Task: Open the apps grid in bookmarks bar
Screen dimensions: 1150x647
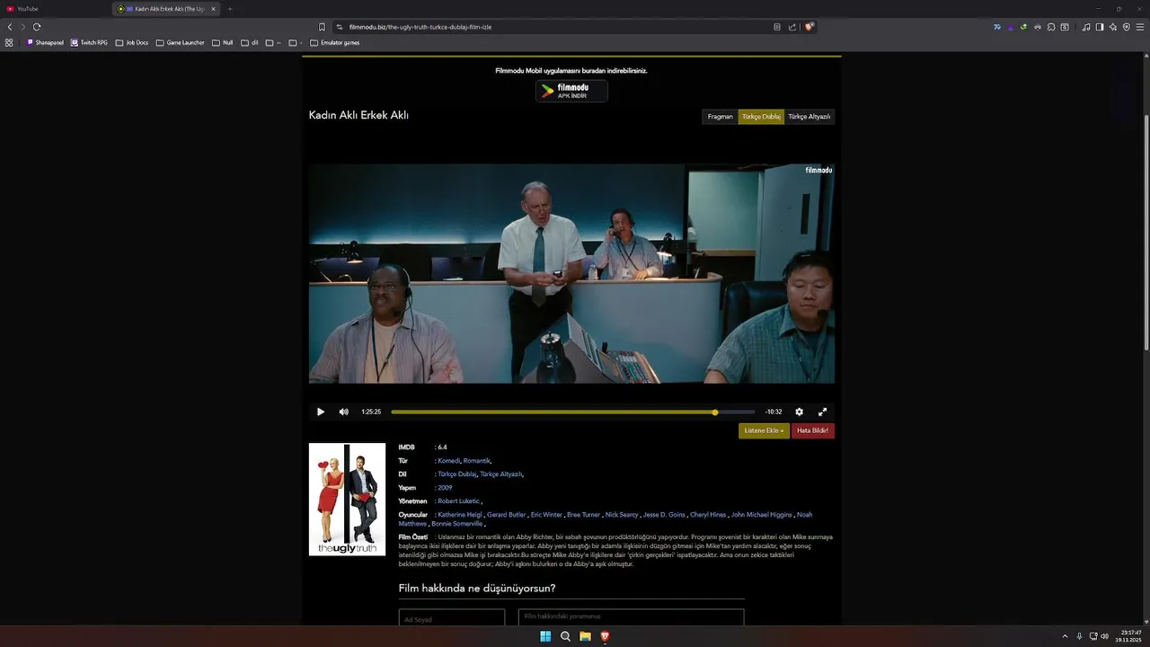Action: click(x=9, y=42)
